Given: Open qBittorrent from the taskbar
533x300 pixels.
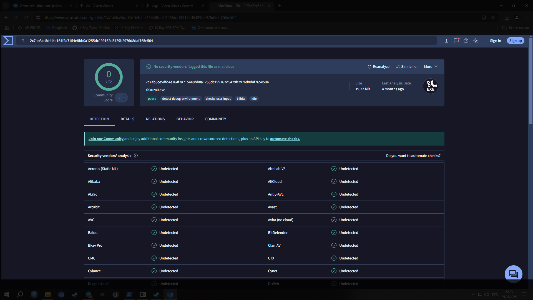Looking at the screenshot, I should pyautogui.click(x=34, y=294).
